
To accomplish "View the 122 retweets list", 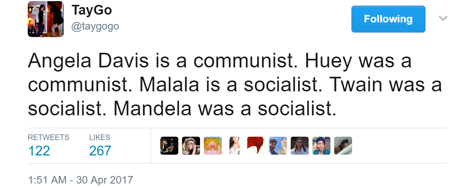I will (x=39, y=151).
